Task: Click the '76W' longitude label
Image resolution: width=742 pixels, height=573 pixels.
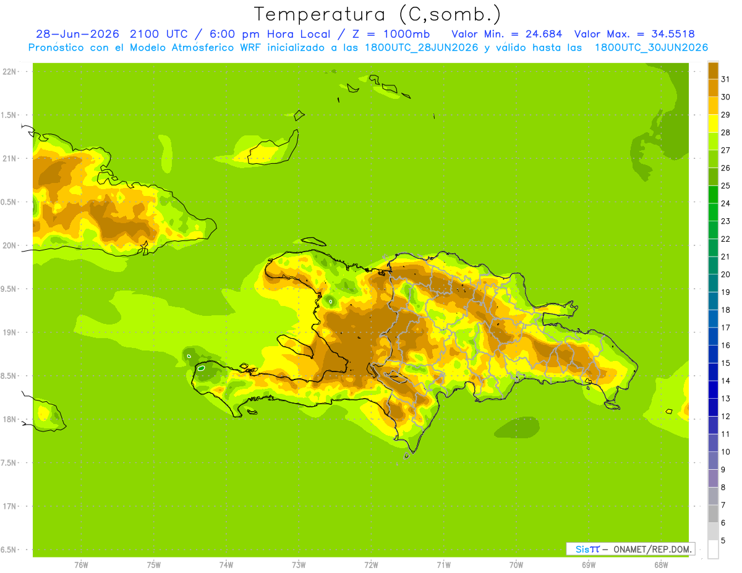Action: pyautogui.click(x=81, y=565)
